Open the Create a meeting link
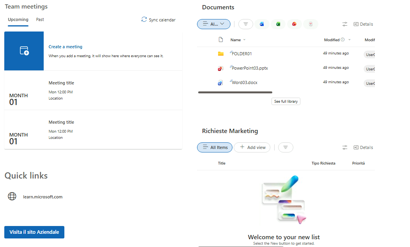This screenshot has width=410, height=247. (x=66, y=47)
